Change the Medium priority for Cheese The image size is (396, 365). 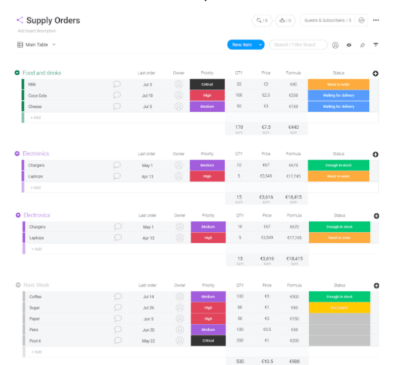(x=207, y=107)
